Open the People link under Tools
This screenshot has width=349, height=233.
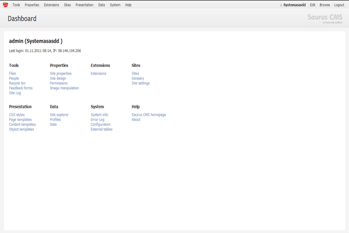click(14, 78)
